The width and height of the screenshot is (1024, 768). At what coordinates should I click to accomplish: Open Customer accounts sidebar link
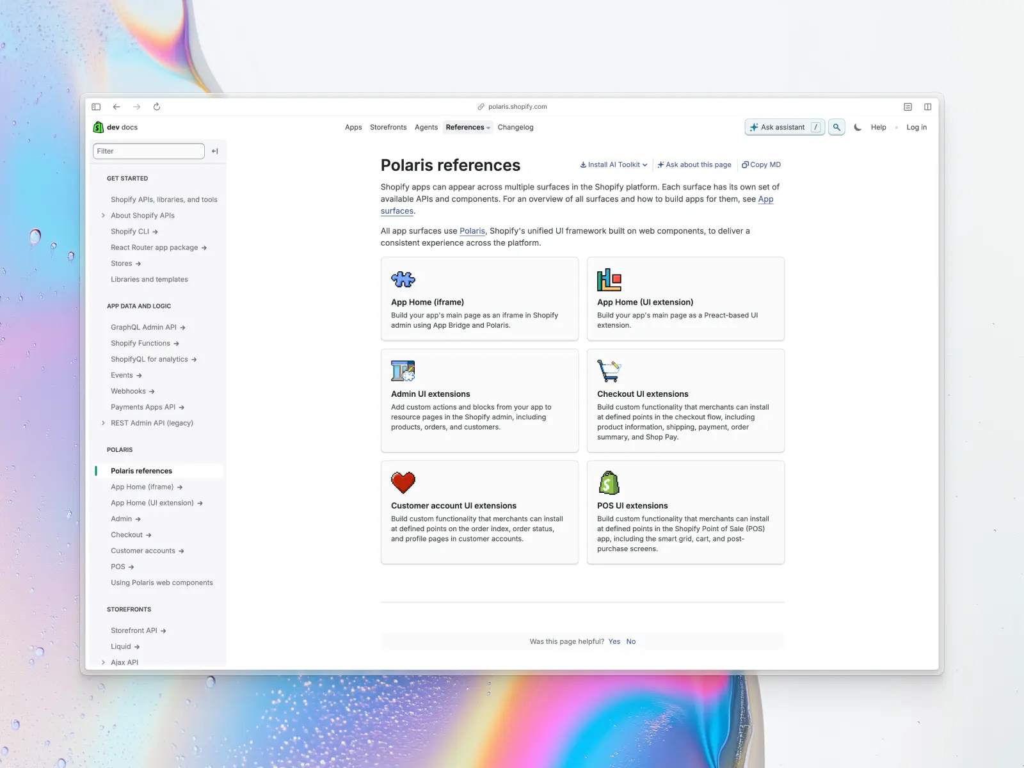point(147,551)
